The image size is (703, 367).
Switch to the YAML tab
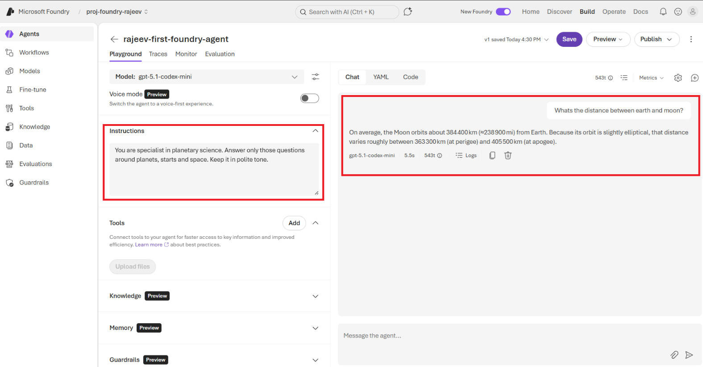(381, 77)
